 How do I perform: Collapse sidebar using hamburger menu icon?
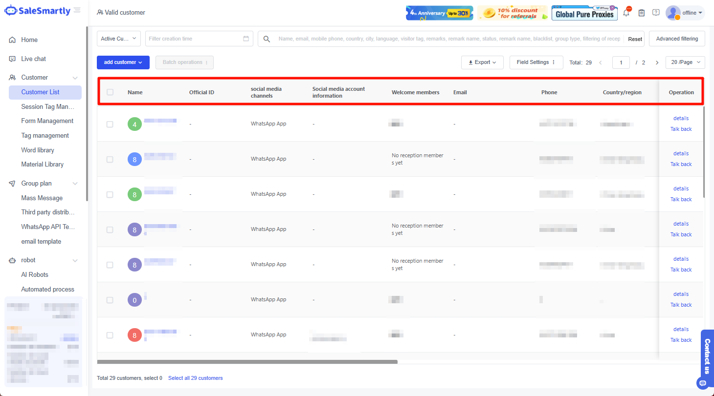(x=77, y=10)
